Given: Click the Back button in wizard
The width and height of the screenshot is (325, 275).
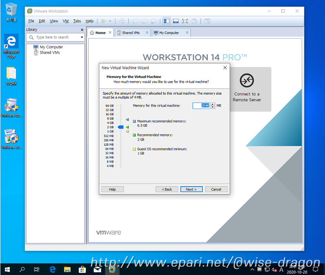Looking at the screenshot, I should point(167,189).
